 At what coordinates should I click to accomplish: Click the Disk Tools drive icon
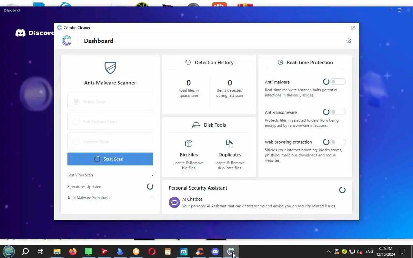click(196, 125)
